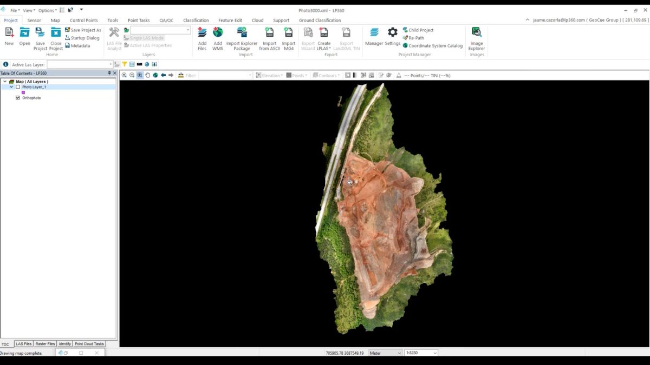650x365 pixels.
Task: Click Import Explorer Package
Action: 242,38
